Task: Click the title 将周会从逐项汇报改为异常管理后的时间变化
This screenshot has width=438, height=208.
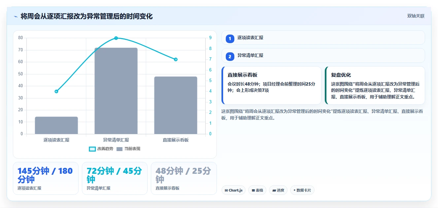Action: point(86,16)
